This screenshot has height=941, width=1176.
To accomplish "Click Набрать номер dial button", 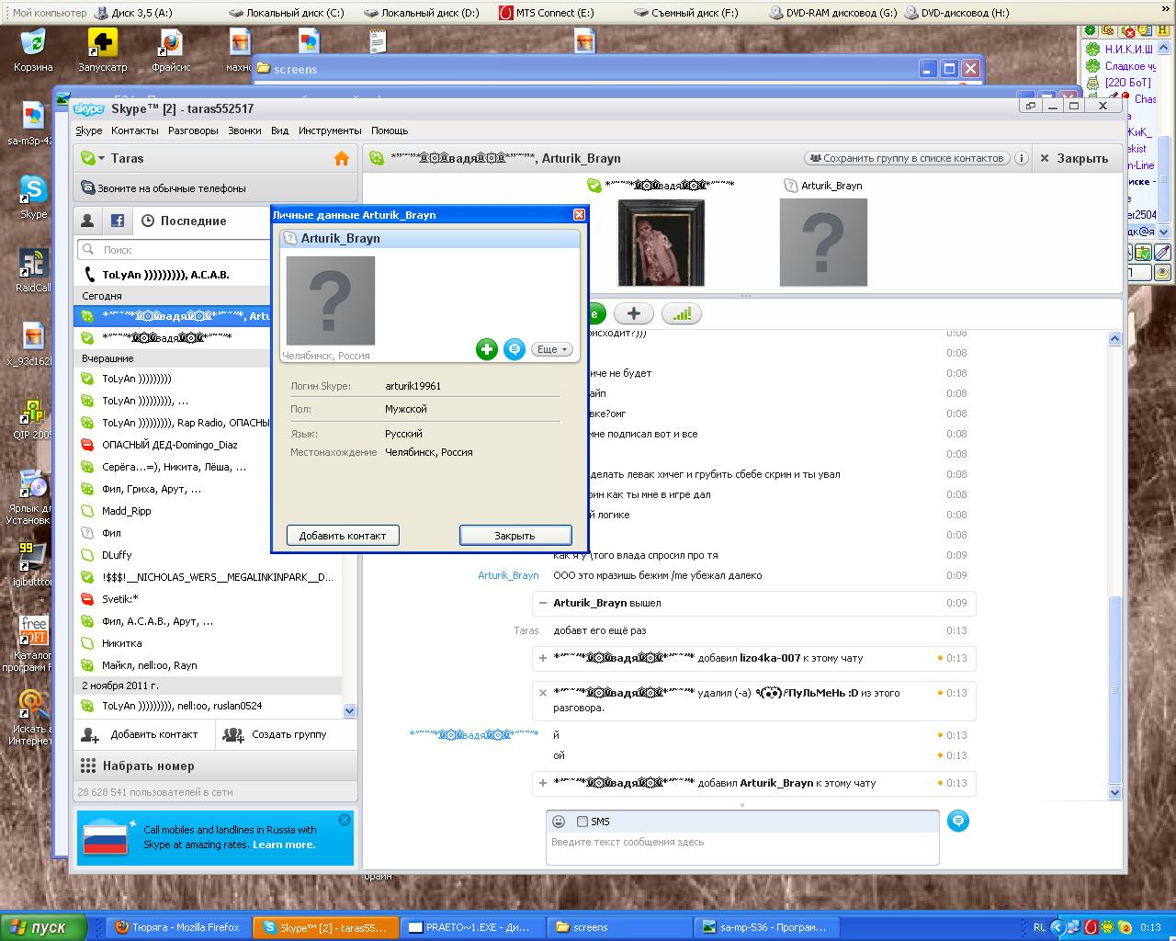I will tap(215, 765).
